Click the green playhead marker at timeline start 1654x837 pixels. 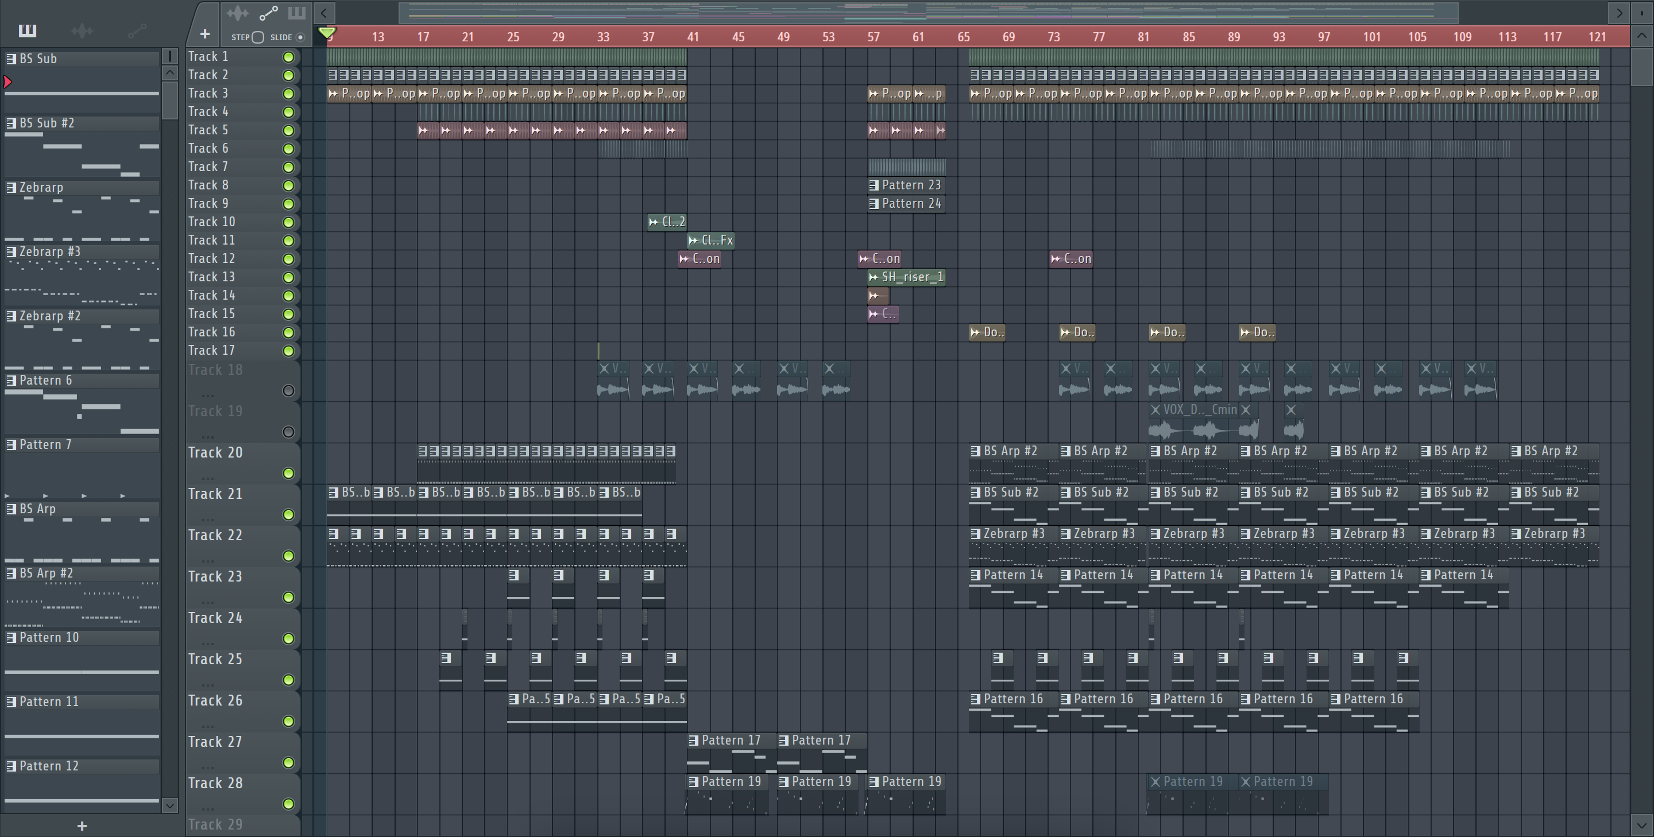tap(327, 32)
